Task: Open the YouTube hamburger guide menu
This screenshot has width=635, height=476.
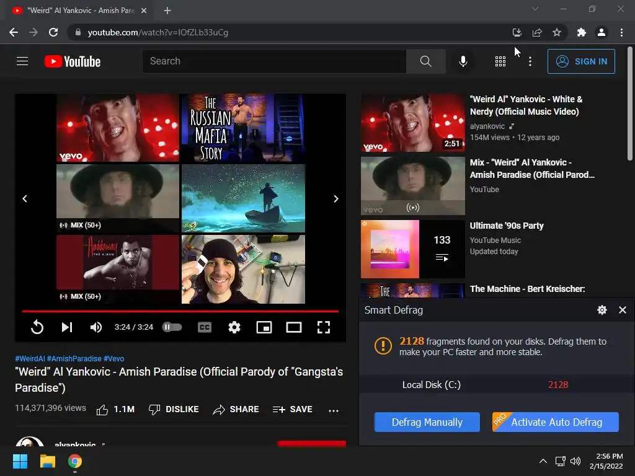Action: (22, 61)
